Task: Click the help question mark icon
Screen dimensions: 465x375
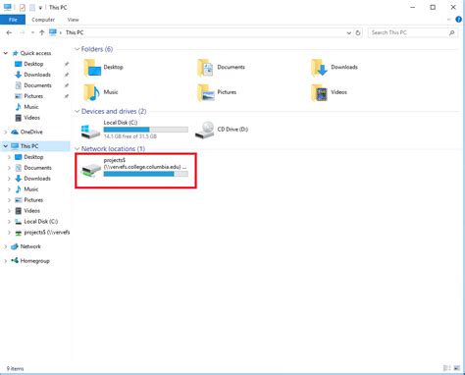Action: click(x=458, y=20)
